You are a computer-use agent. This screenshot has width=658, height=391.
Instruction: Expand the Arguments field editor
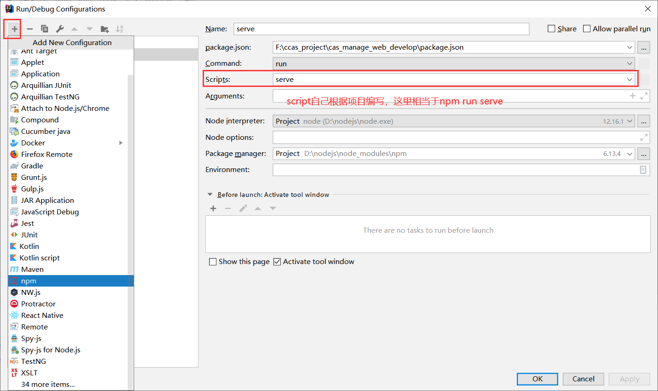pyautogui.click(x=644, y=96)
